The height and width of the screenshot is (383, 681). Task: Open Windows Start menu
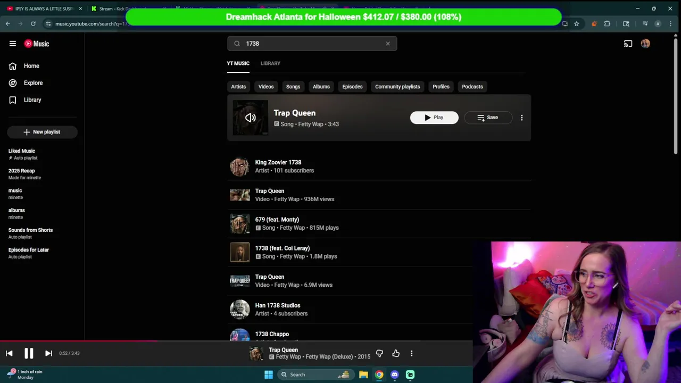pyautogui.click(x=269, y=374)
